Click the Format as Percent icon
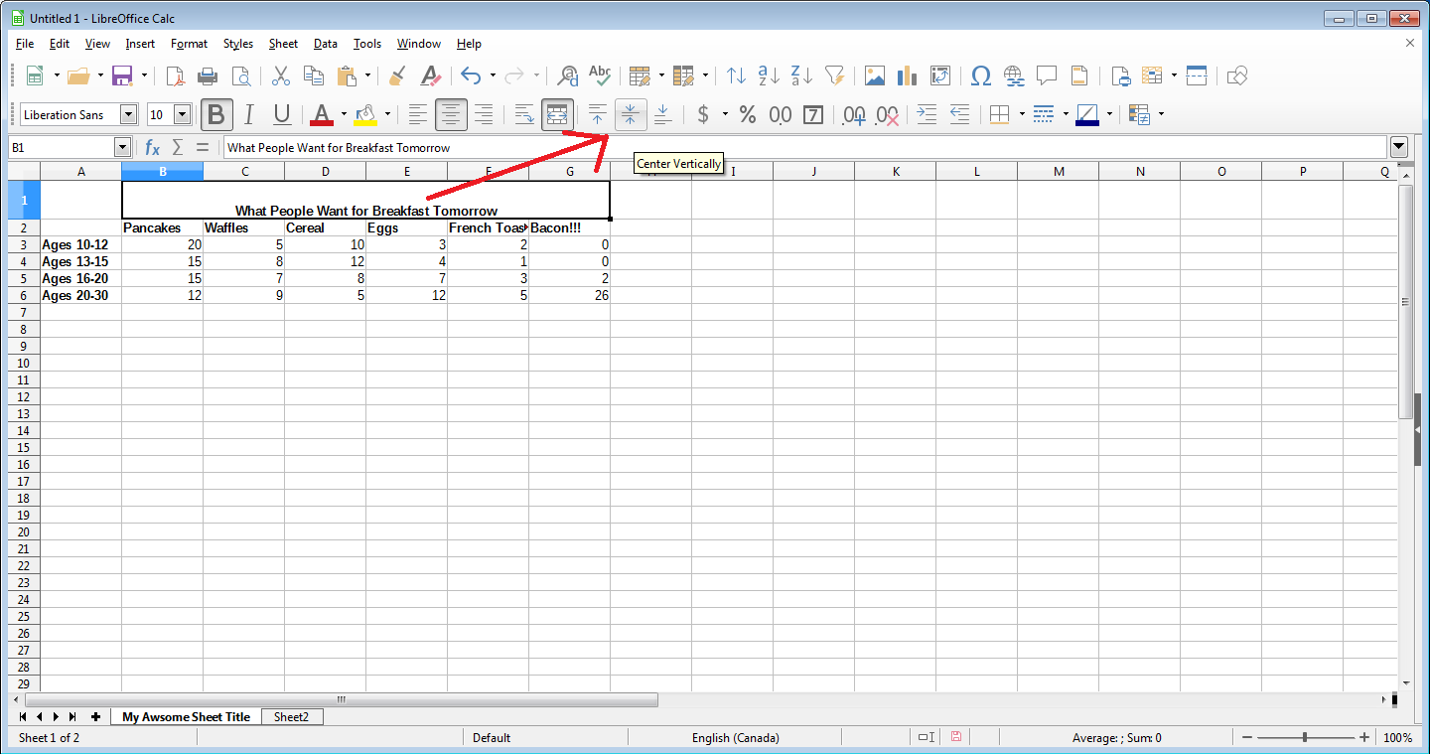 click(748, 115)
